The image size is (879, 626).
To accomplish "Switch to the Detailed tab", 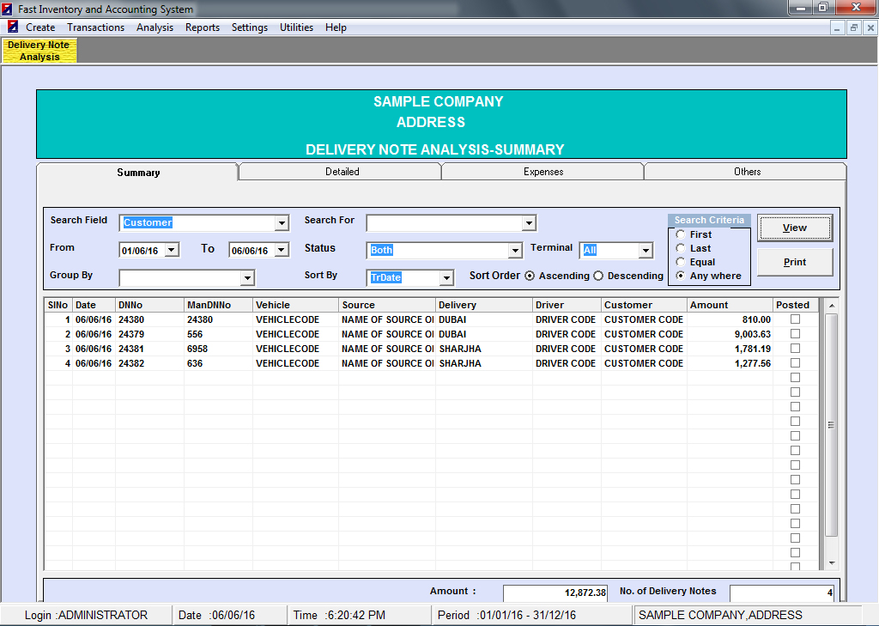I will click(342, 172).
